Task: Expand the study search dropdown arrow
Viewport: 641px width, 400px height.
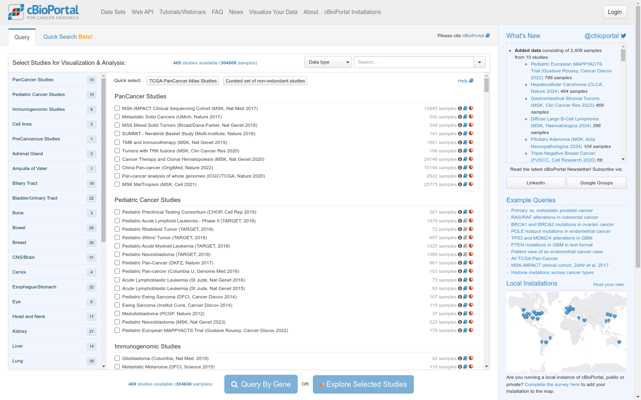Action: click(480, 62)
